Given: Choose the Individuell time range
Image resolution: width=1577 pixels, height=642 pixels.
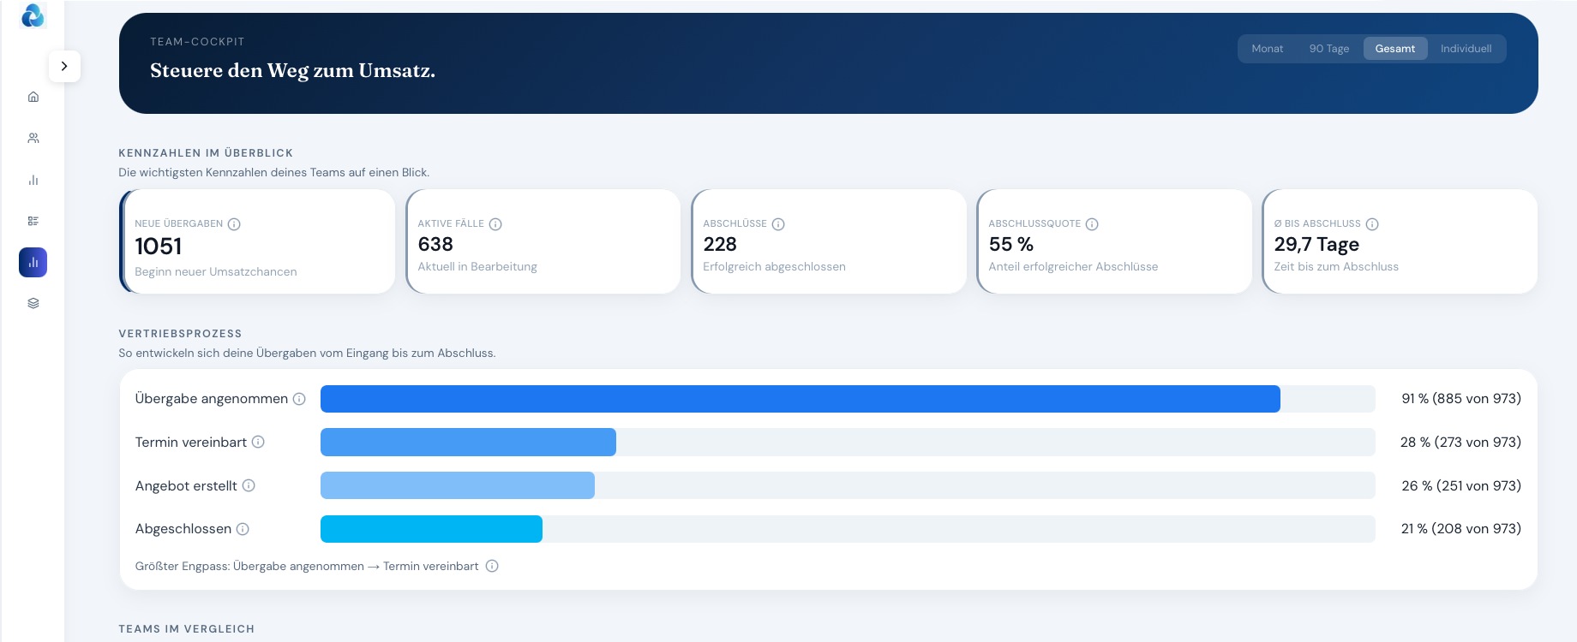Looking at the screenshot, I should [x=1466, y=49].
